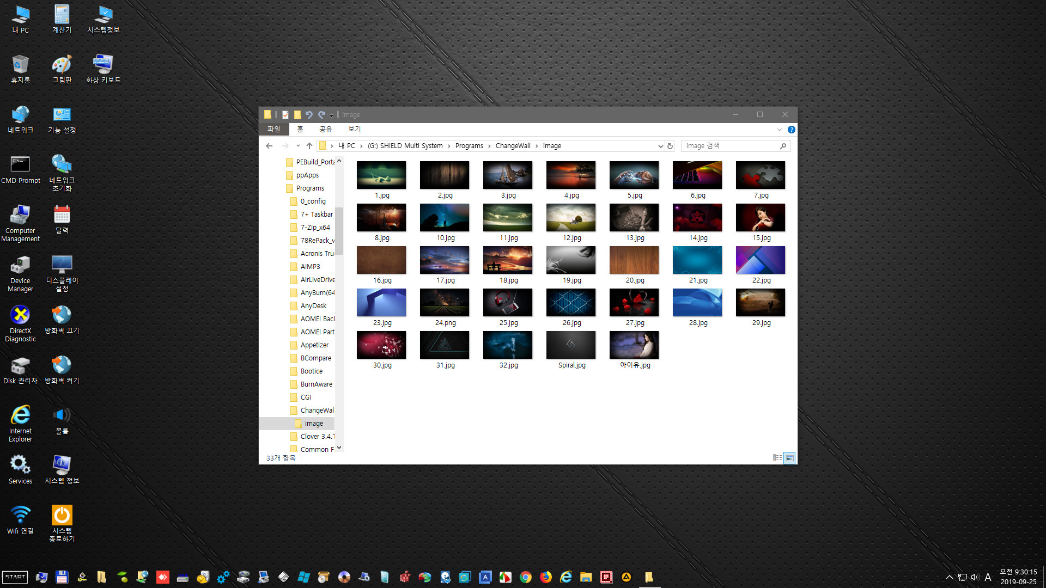Switch to large thumbnails view icon
The image size is (1046, 588).
click(x=789, y=458)
